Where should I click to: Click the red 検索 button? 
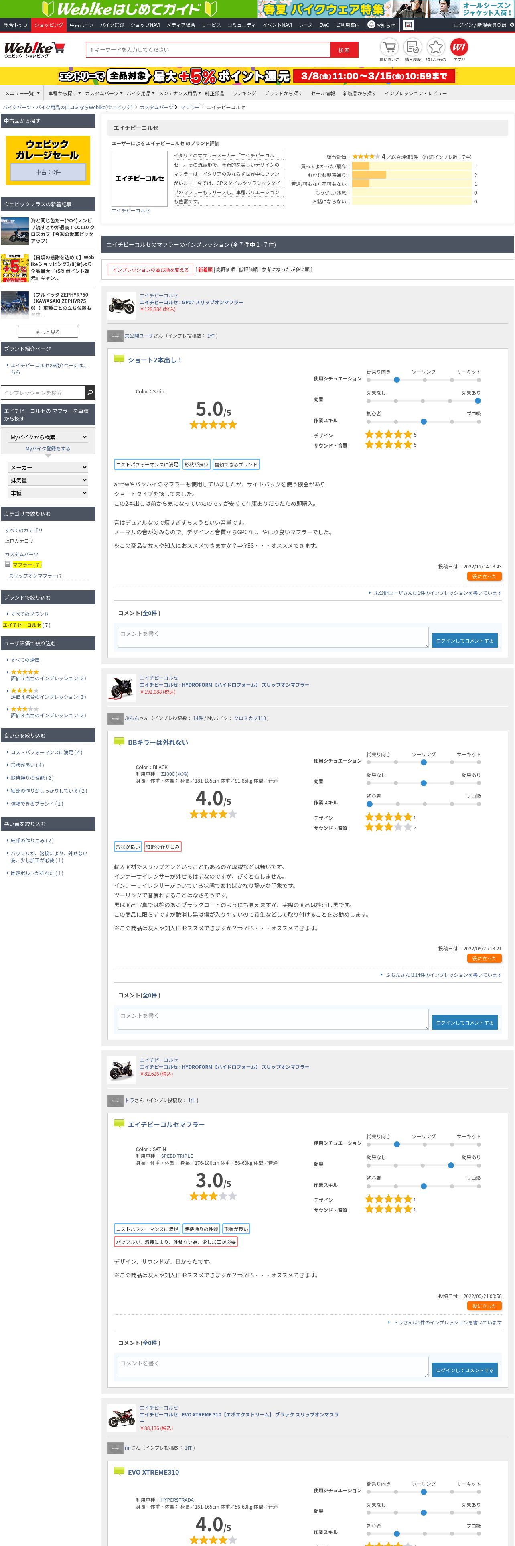[343, 50]
